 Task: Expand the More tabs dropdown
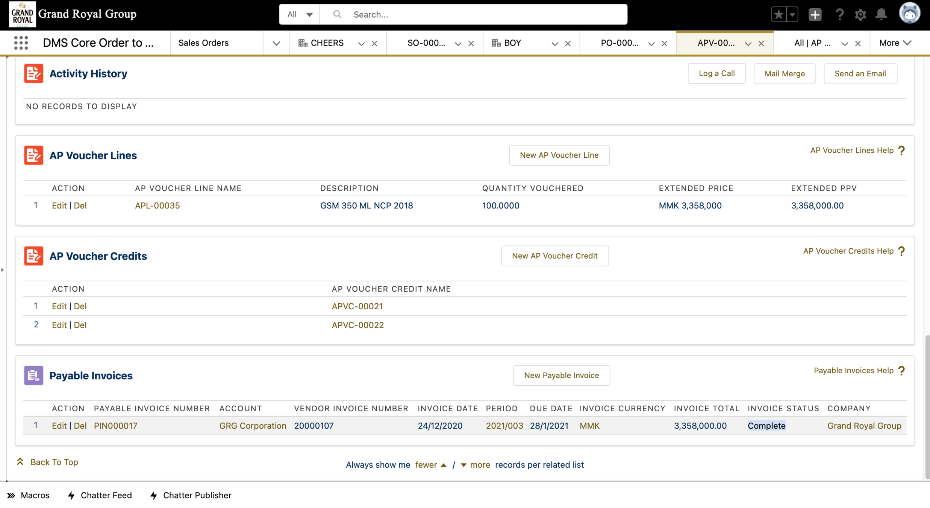(895, 43)
